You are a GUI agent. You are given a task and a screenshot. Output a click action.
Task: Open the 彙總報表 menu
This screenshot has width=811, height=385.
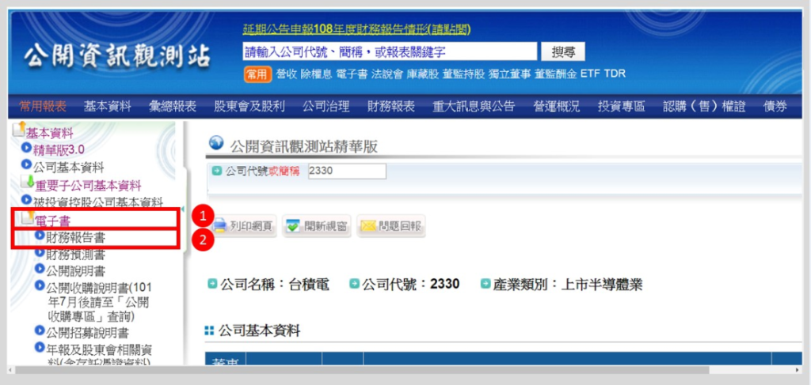click(x=172, y=107)
